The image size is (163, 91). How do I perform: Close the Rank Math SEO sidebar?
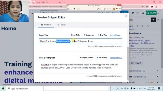click(x=158, y=20)
